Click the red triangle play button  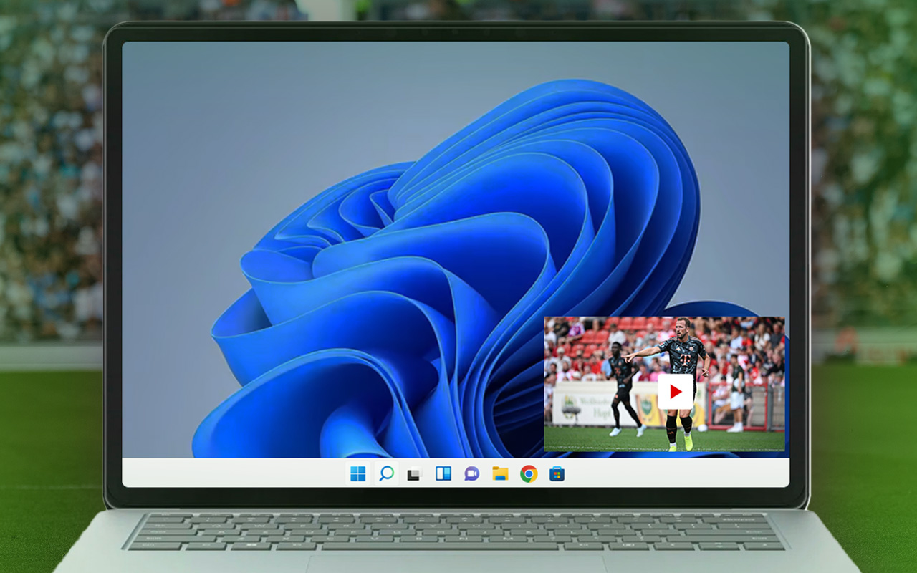(x=676, y=392)
